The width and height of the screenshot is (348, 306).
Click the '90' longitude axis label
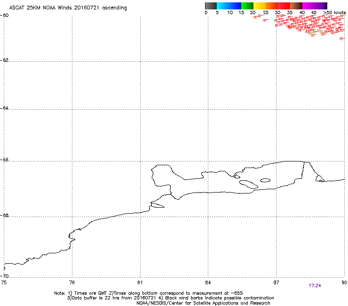point(344,282)
